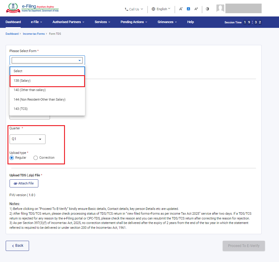279x262 pixels.
Task: Reset to default font size icon
Action: [x=188, y=9]
